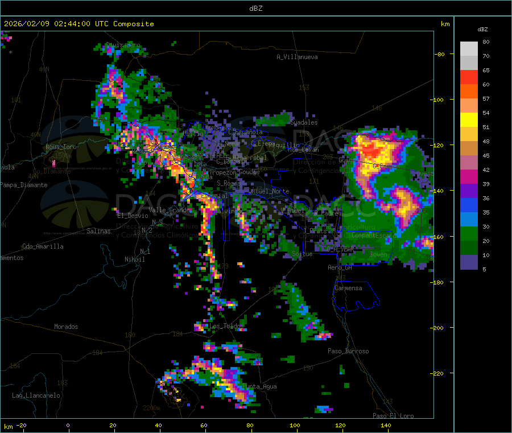Click the 'dBZ' label above the color legend

click(482, 30)
